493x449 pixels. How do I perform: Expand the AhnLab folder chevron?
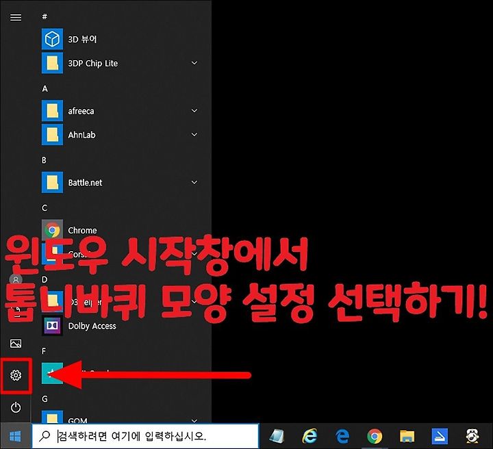(194, 134)
